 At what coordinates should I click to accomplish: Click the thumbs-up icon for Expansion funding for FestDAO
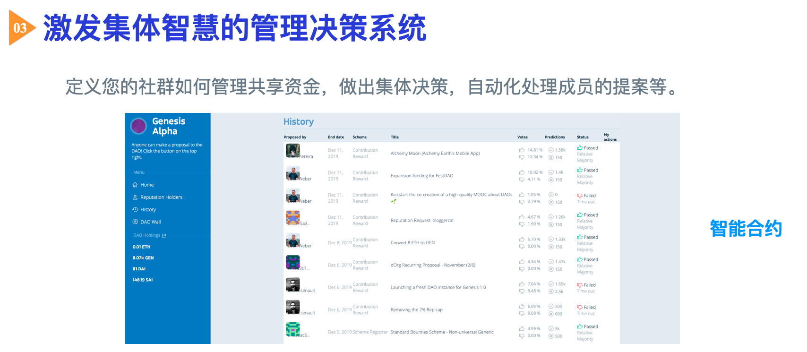(x=522, y=172)
